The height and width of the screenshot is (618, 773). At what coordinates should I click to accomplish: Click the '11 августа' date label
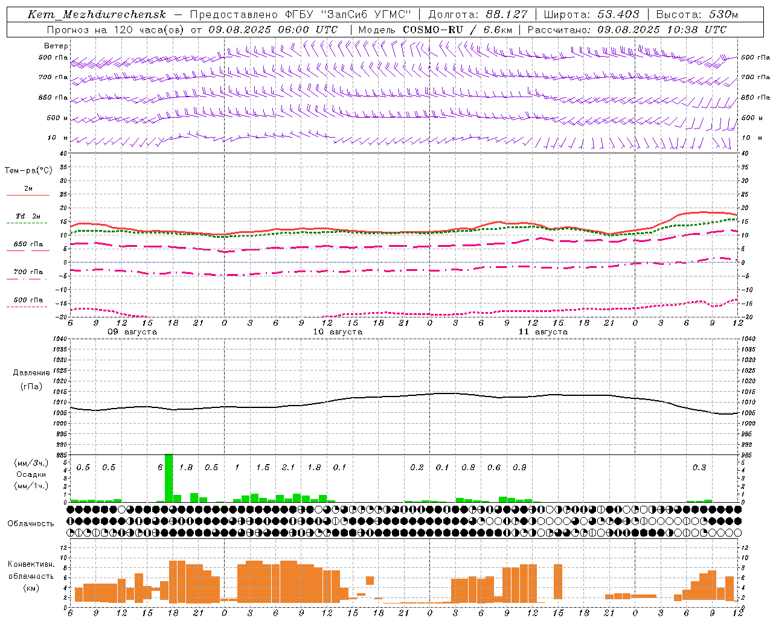point(543,332)
